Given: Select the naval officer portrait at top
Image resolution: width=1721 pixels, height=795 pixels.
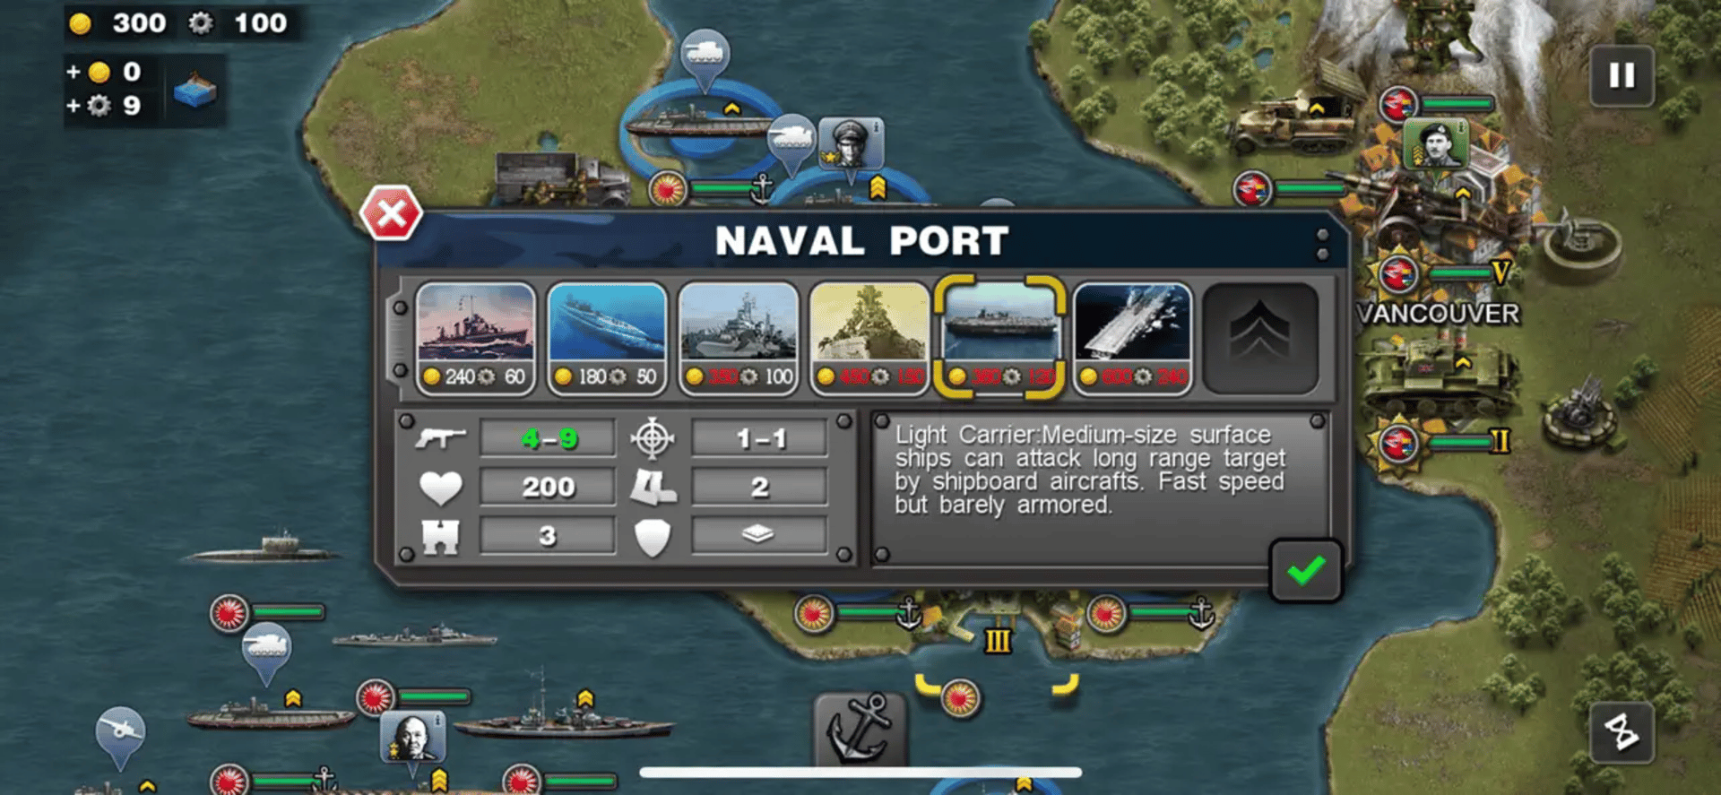Looking at the screenshot, I should click(851, 143).
